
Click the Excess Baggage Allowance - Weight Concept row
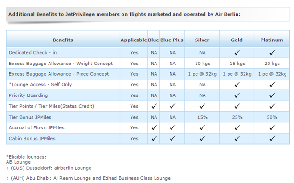148,64
